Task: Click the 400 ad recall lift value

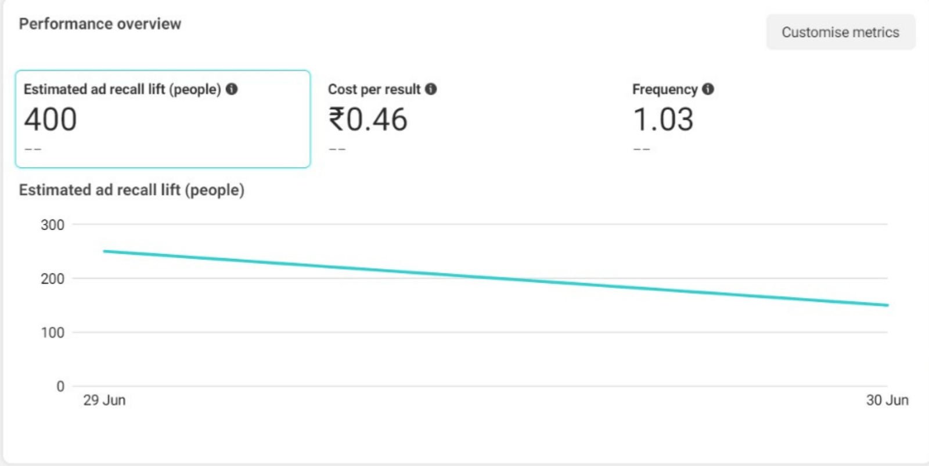Action: (51, 120)
